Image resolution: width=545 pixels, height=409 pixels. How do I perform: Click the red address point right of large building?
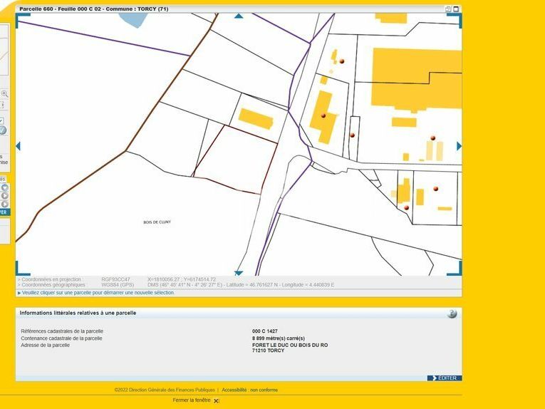click(433, 138)
